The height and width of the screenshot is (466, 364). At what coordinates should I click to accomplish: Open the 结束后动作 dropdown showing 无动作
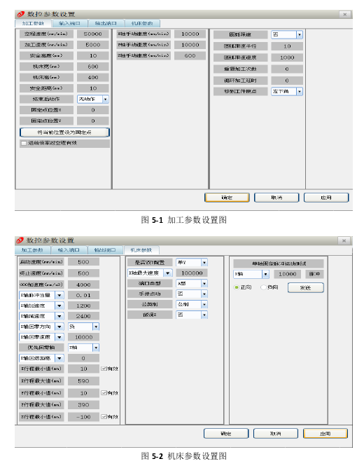coord(93,100)
